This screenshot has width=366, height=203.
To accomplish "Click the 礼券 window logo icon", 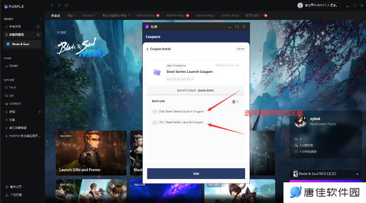I will click(147, 26).
